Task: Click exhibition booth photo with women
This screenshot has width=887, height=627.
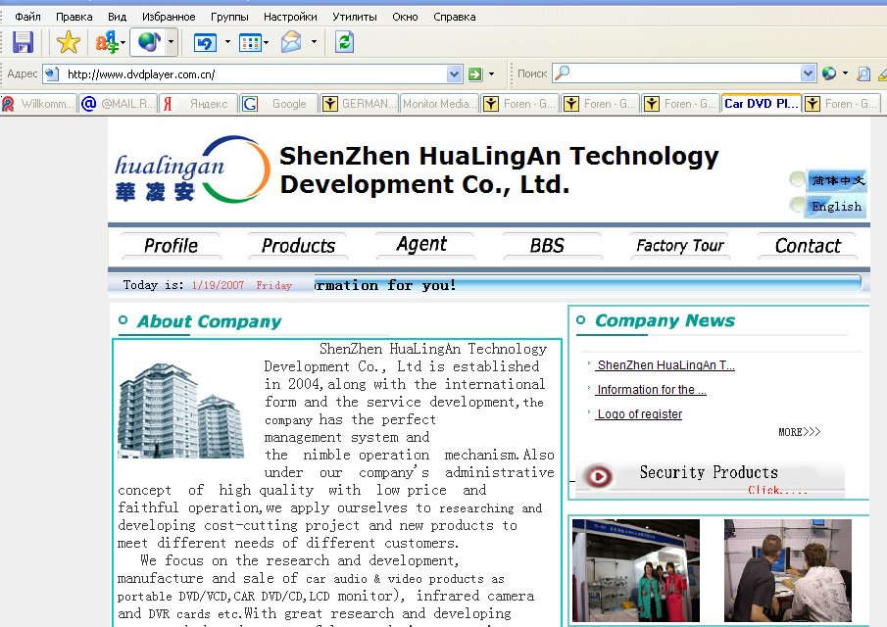Action: 636,570
